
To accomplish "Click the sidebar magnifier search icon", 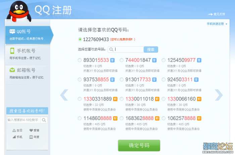I will (44, 120).
